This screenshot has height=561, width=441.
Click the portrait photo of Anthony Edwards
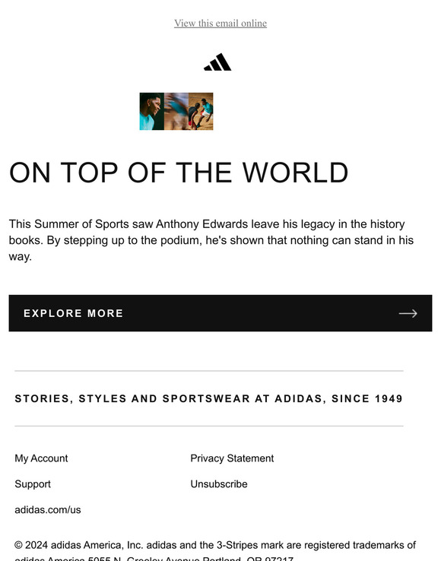point(152,111)
